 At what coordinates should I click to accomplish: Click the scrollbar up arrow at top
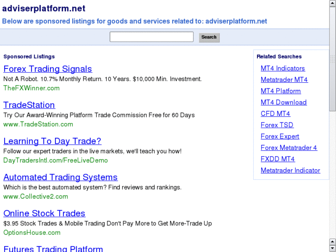(332, 3)
